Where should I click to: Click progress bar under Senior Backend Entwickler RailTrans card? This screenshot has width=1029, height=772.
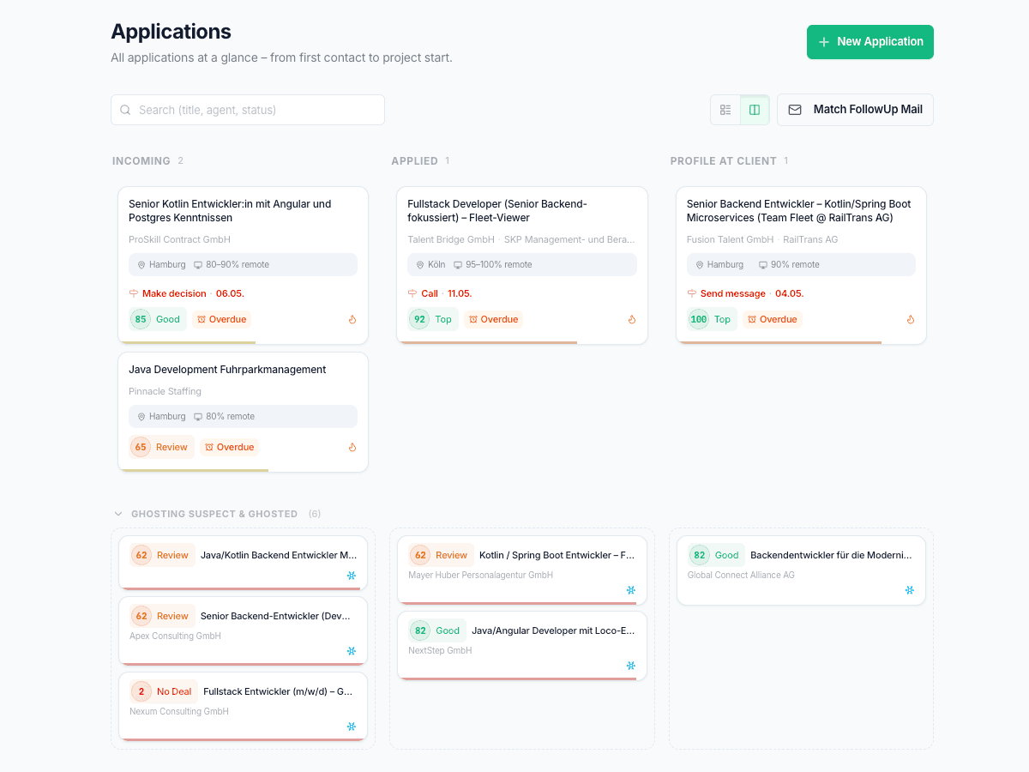[779, 342]
